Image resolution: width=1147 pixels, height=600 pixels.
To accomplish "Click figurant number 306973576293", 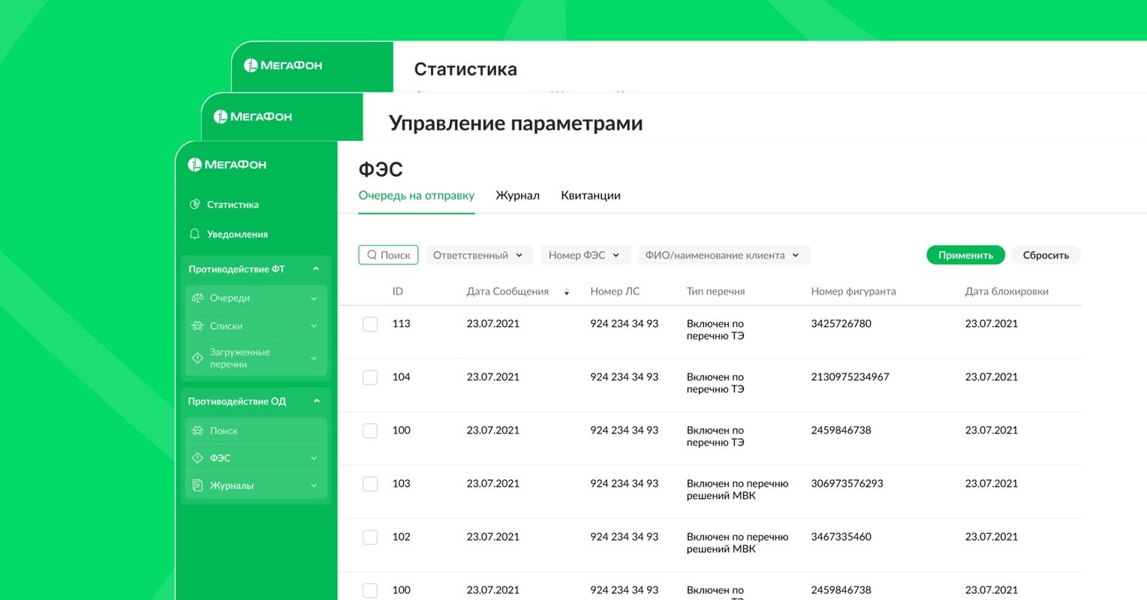I will (x=847, y=484).
